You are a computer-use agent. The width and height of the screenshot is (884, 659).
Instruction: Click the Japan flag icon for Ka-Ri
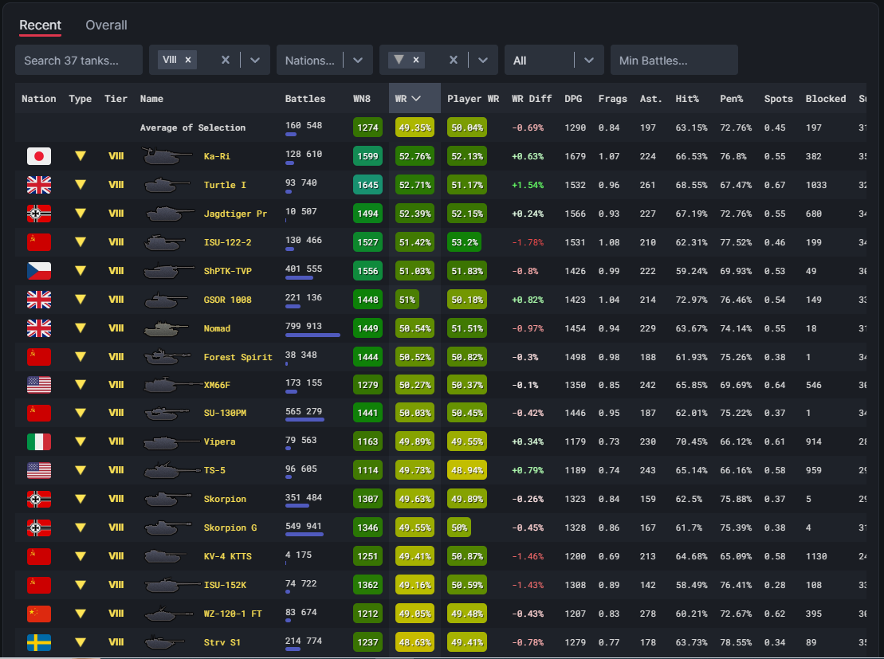point(38,156)
